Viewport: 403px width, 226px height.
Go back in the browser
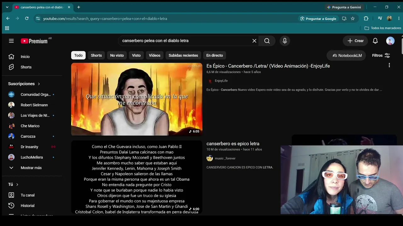point(8,19)
